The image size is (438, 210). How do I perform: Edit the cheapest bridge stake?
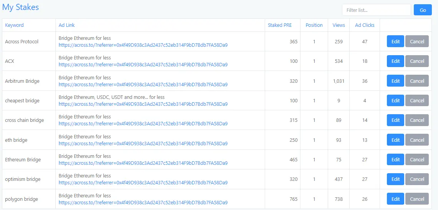tap(395, 100)
